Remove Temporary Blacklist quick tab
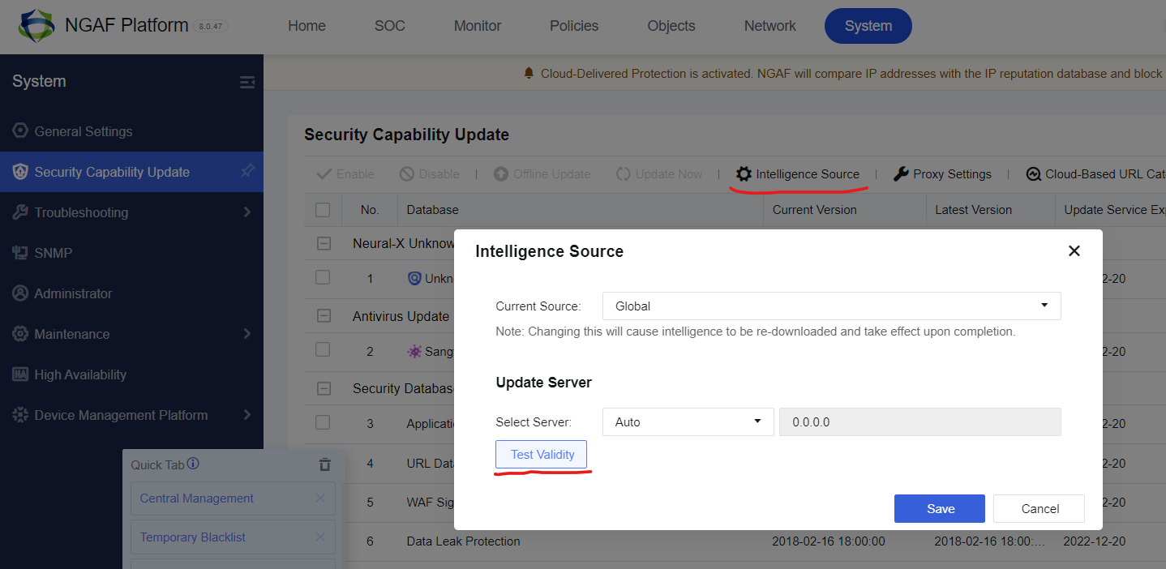This screenshot has width=1166, height=569. point(320,537)
